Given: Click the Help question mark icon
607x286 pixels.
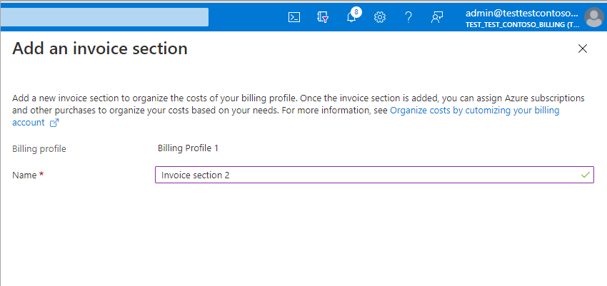Looking at the screenshot, I should point(408,17).
